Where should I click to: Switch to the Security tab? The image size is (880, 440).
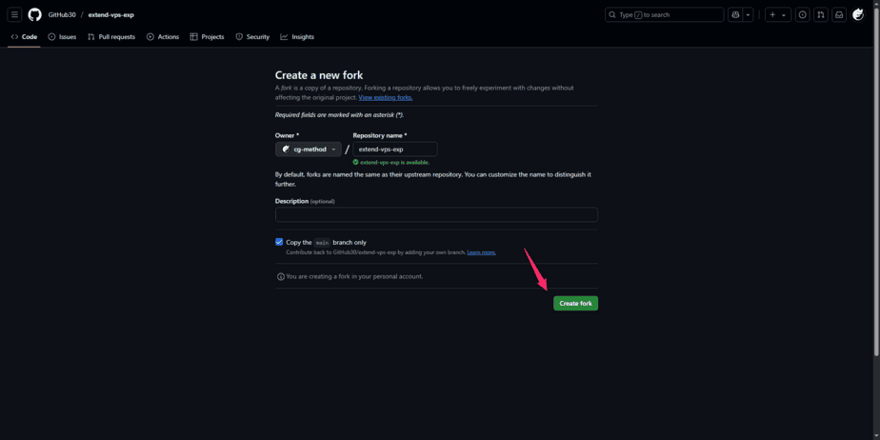tap(252, 37)
